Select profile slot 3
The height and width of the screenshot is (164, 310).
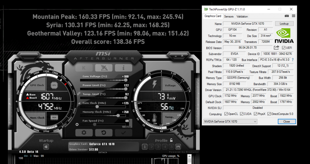click(x=158, y=147)
